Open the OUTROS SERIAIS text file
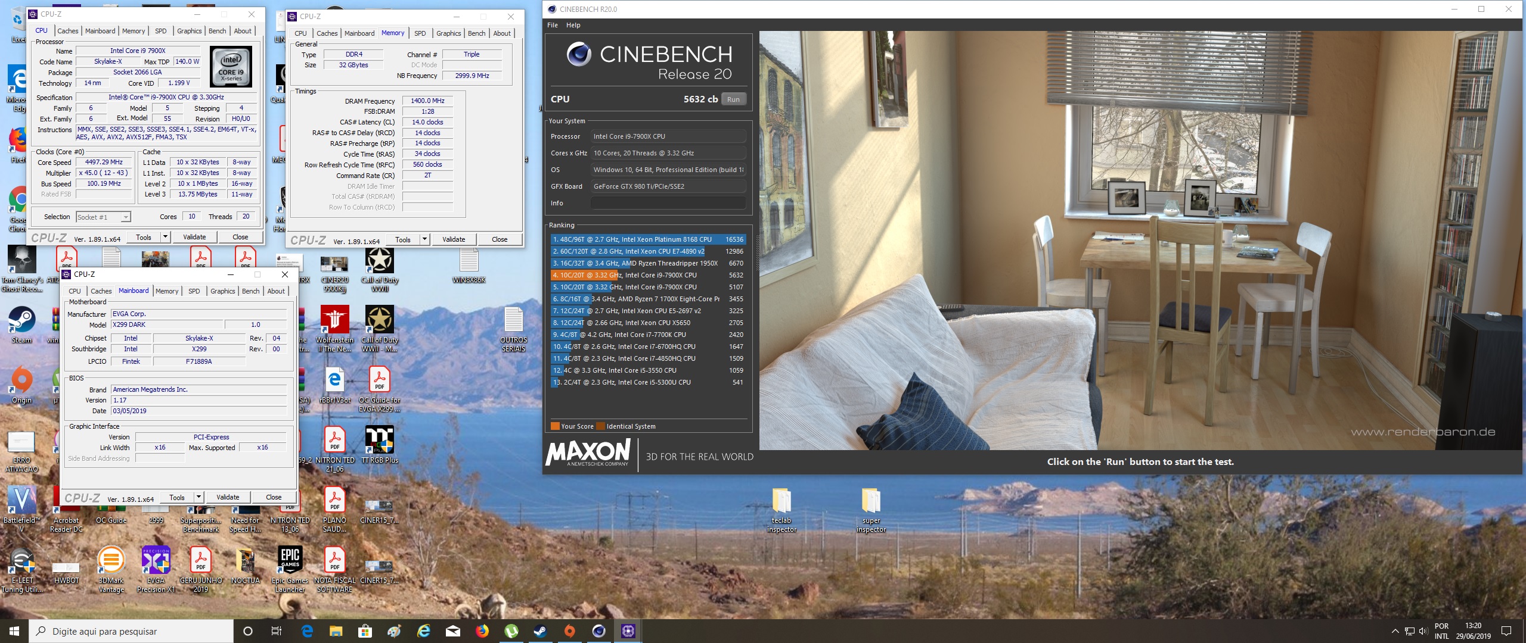 click(x=513, y=329)
